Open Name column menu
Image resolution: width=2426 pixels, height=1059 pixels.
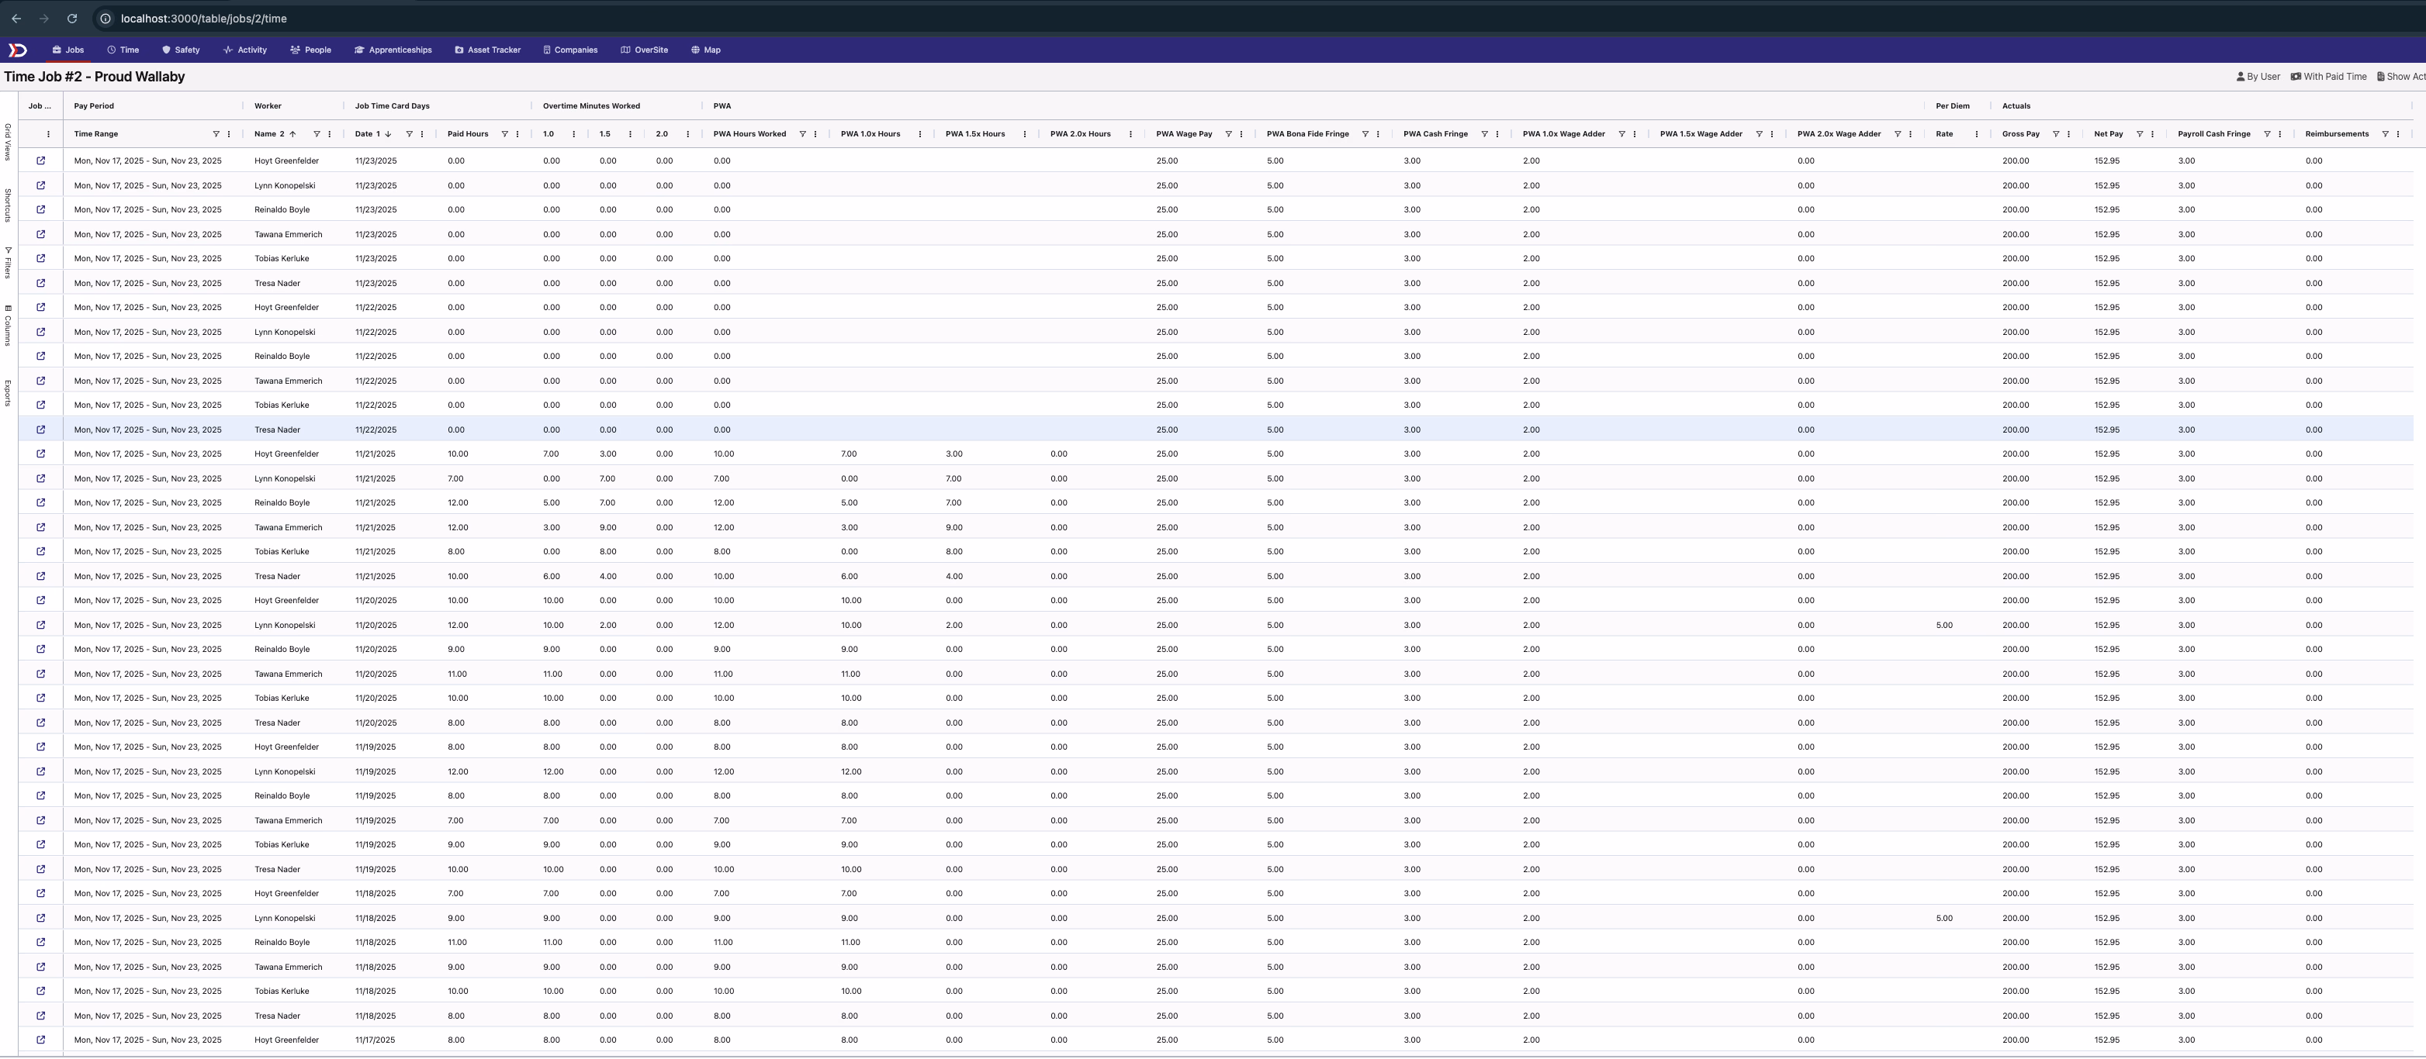(x=330, y=133)
